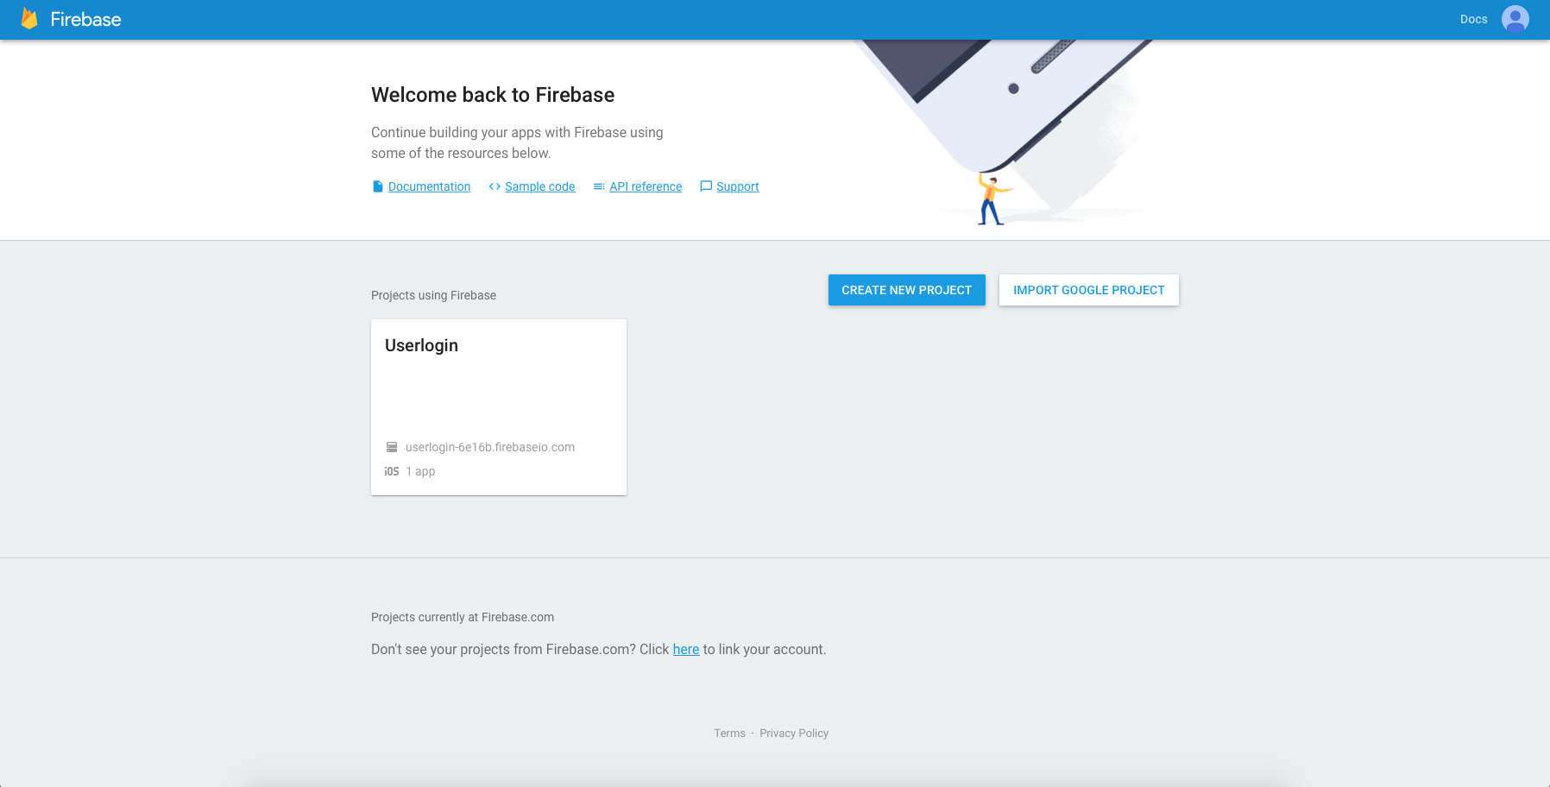Click the Firebase flame logo icon
This screenshot has height=787, width=1550.
coord(29,19)
